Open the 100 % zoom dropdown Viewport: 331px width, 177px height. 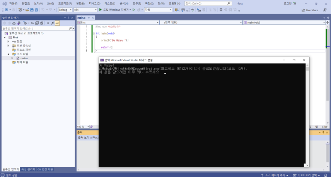(83, 127)
